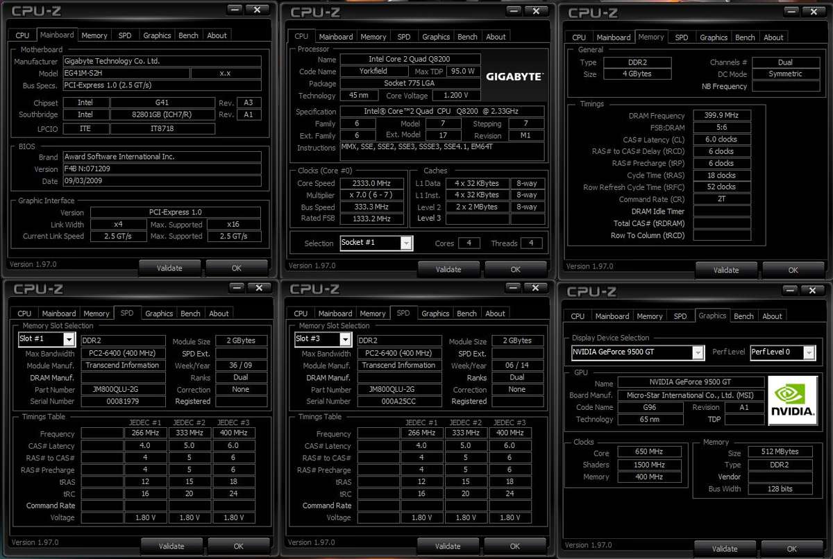This screenshot has height=559, width=833.
Task: Click the Threads count field
Action: (x=531, y=243)
